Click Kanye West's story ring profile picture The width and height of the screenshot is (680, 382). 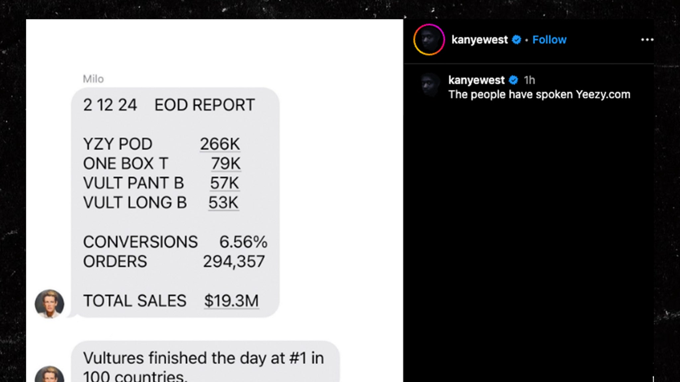coord(428,40)
